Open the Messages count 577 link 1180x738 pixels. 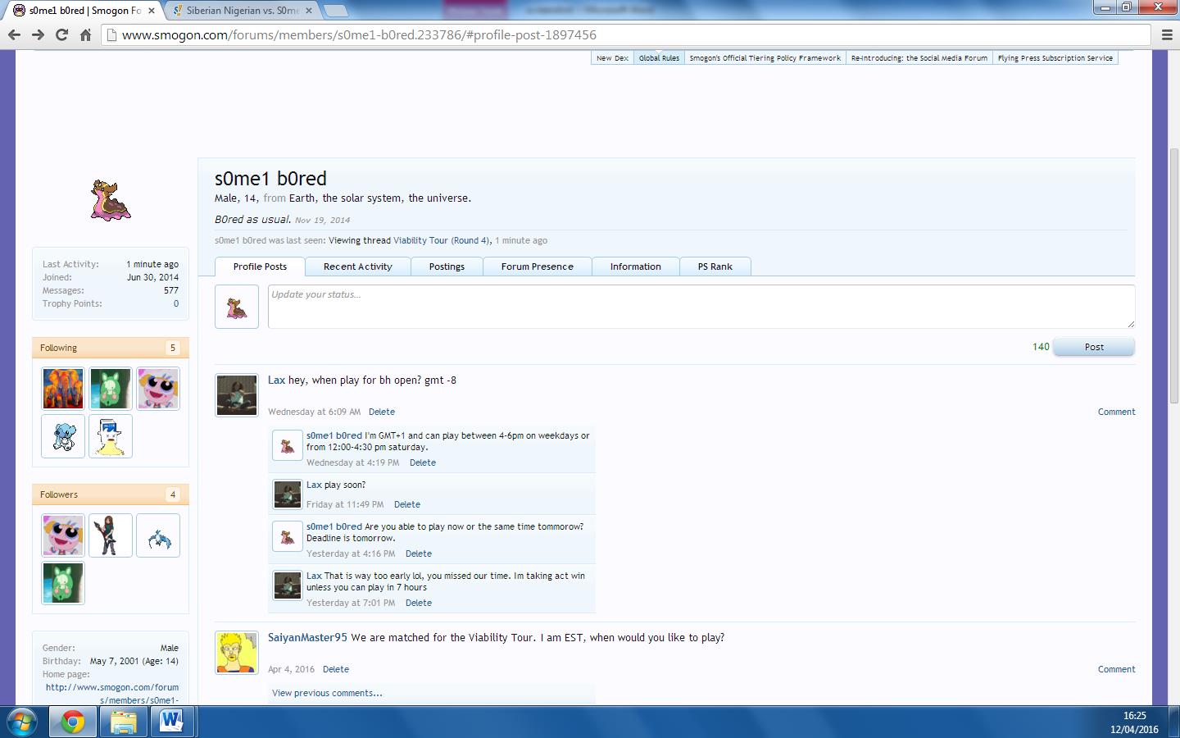pos(170,290)
